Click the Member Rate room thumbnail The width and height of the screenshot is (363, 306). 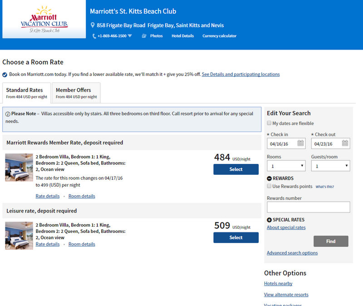pyautogui.click(x=19, y=168)
